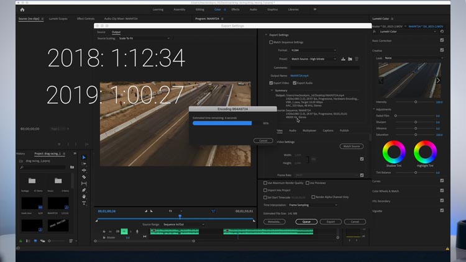Click the Delete Preset trash icon
466x262 pixels.
click(x=357, y=59)
